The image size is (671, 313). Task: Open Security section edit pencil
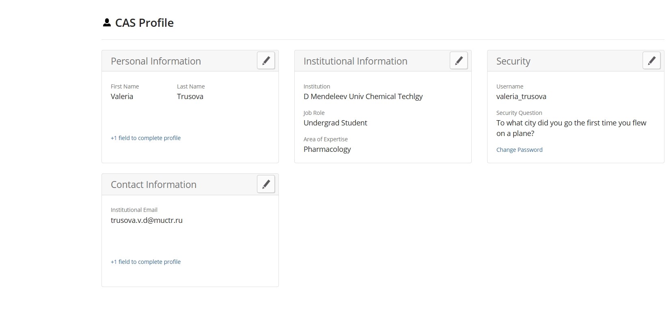(x=652, y=61)
